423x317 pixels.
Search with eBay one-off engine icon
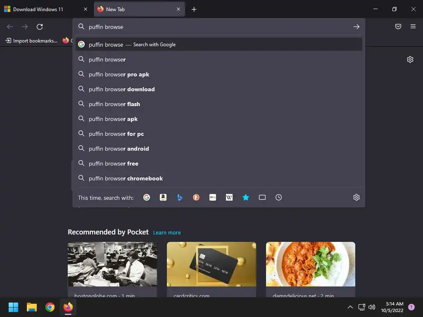coord(213,198)
